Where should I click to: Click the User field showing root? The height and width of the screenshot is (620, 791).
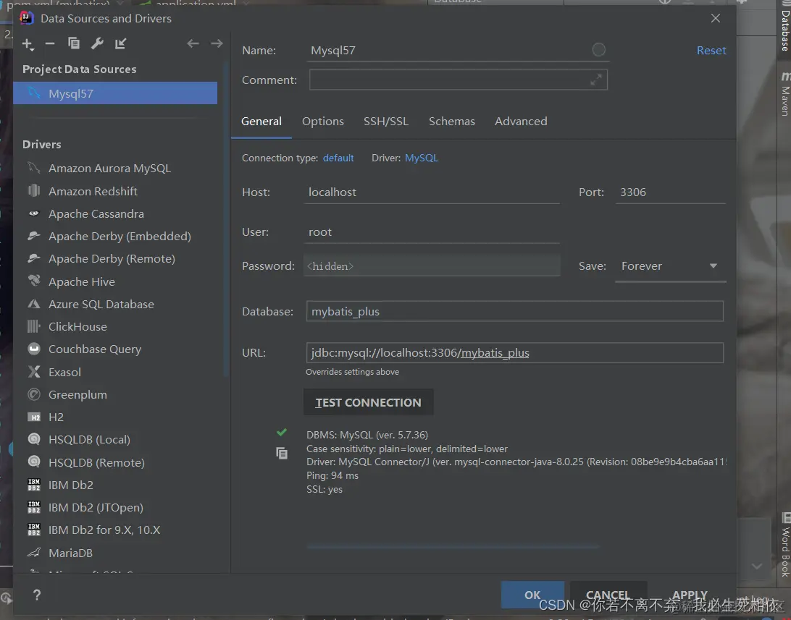coord(432,232)
